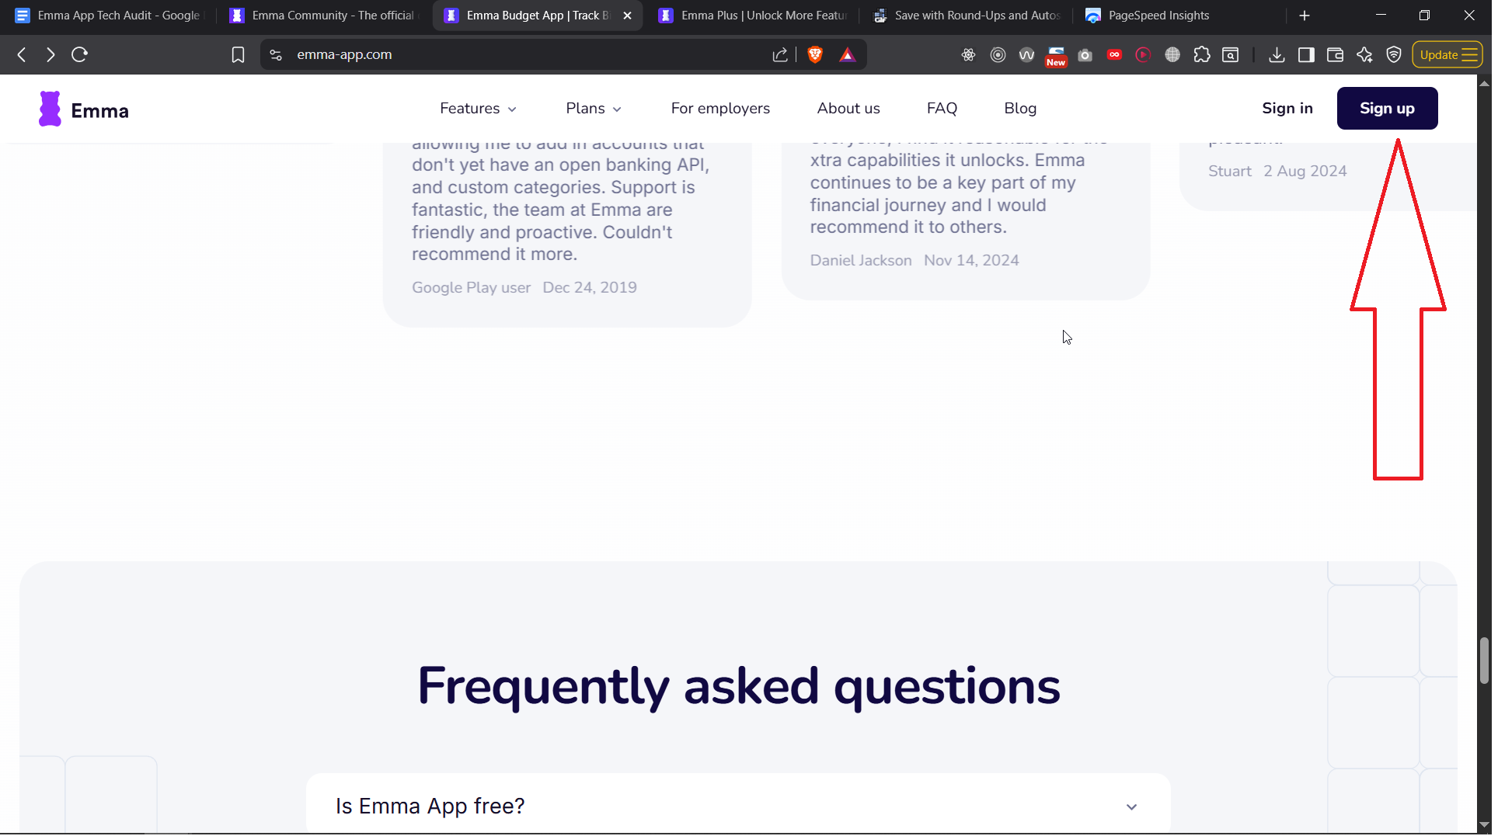This screenshot has height=836, width=1498.
Task: Go forward with the browser forward arrow
Action: [51, 54]
